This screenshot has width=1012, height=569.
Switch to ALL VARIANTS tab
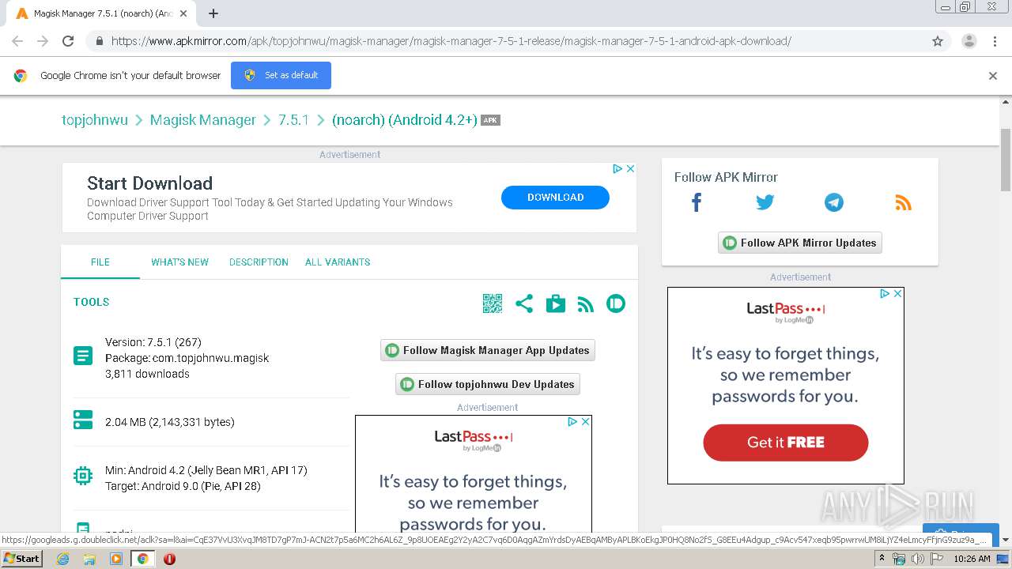click(x=338, y=262)
